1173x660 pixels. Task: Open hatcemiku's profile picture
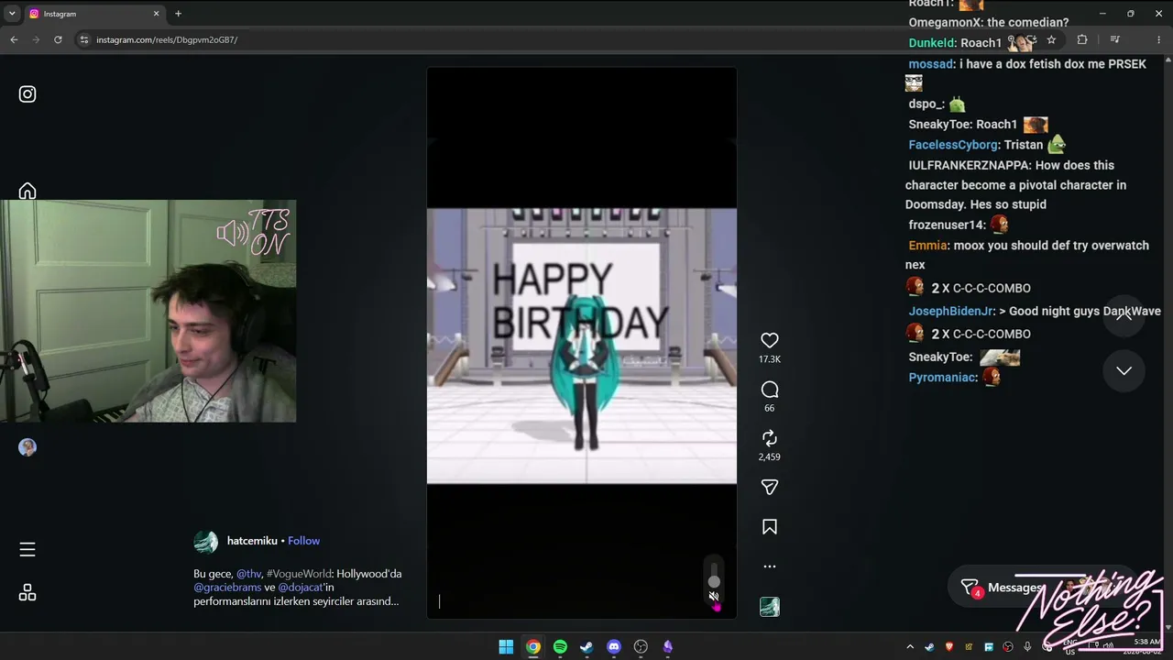pyautogui.click(x=206, y=541)
